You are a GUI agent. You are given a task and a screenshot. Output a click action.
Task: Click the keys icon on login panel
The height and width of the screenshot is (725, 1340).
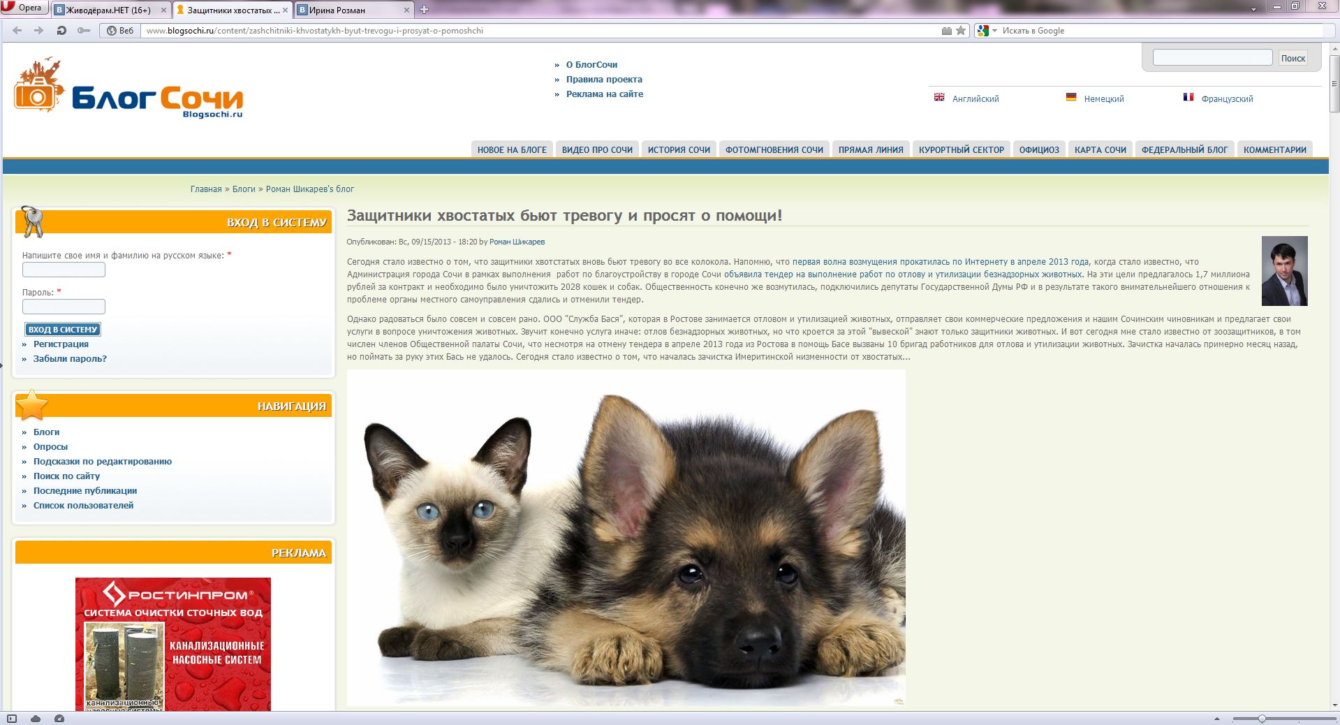tap(31, 222)
